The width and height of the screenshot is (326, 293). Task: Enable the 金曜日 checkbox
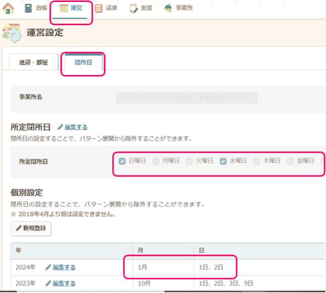point(290,161)
